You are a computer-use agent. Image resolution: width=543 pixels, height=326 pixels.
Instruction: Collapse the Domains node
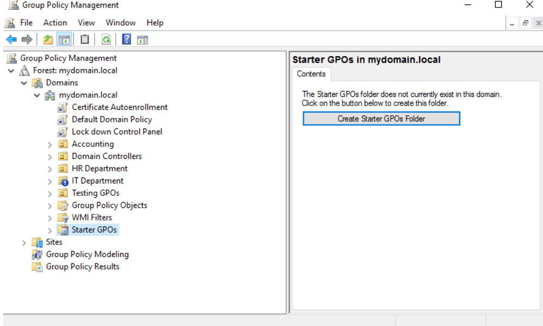click(24, 83)
